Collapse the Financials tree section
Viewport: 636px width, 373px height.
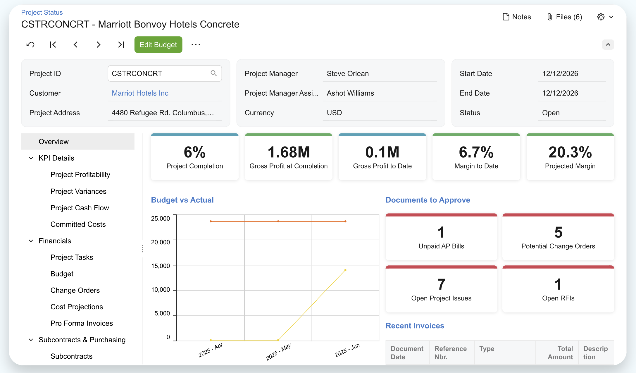pyautogui.click(x=31, y=241)
